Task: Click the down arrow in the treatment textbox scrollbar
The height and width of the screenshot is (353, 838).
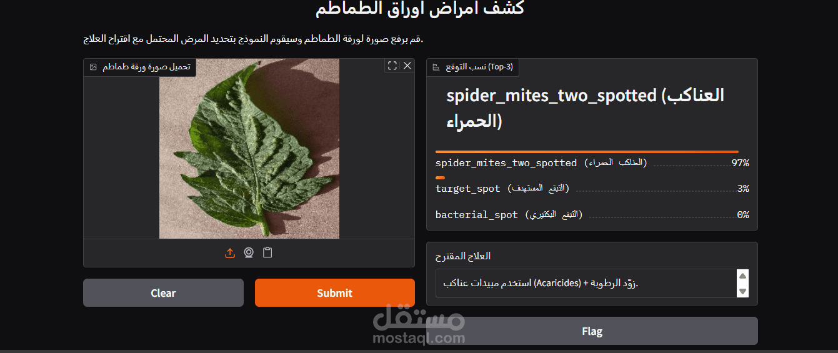Action: point(742,291)
